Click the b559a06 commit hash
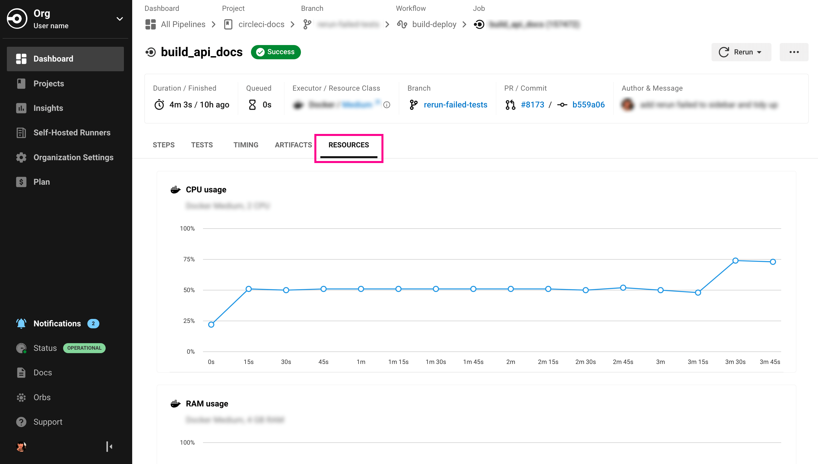Viewport: 818px width, 464px height. coord(588,105)
